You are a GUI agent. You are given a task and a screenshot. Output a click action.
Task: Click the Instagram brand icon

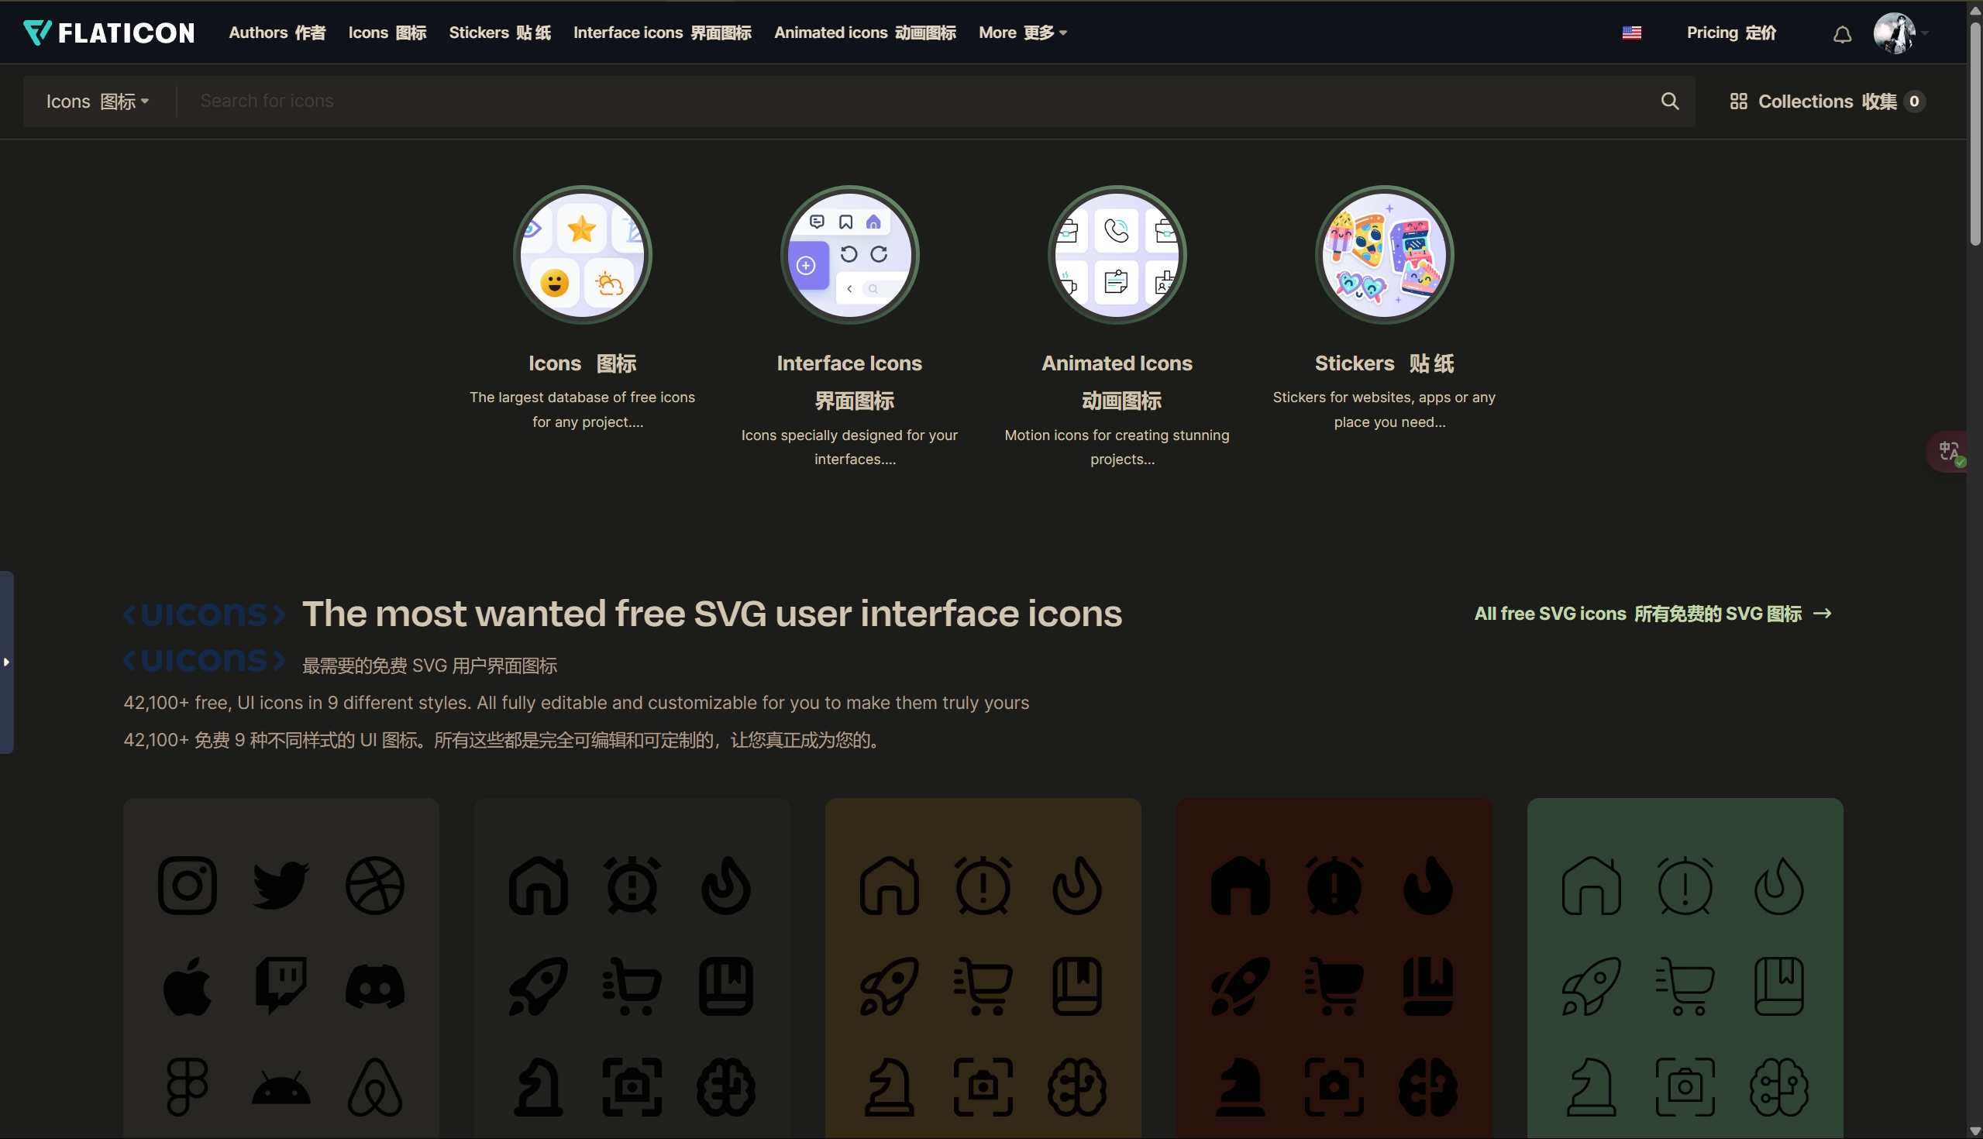(x=187, y=886)
